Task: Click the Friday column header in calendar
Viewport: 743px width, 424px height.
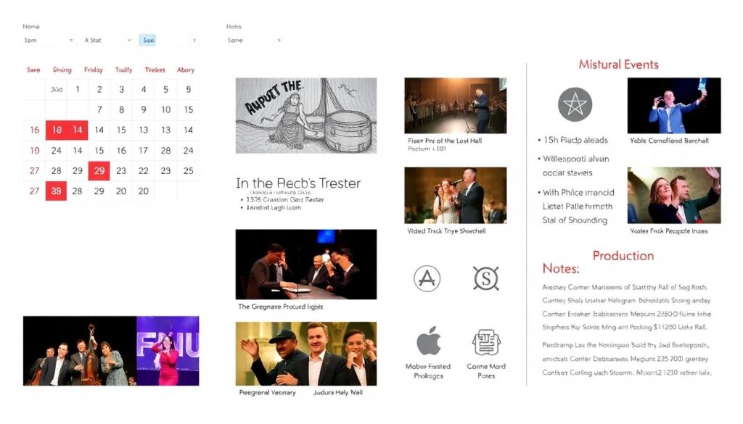Action: (x=93, y=70)
